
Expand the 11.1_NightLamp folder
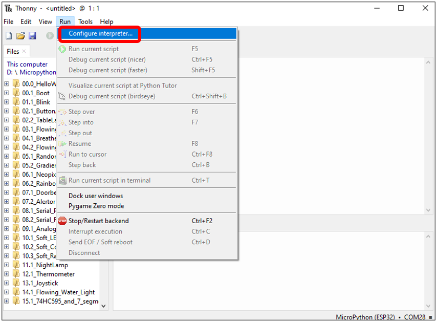click(7, 265)
